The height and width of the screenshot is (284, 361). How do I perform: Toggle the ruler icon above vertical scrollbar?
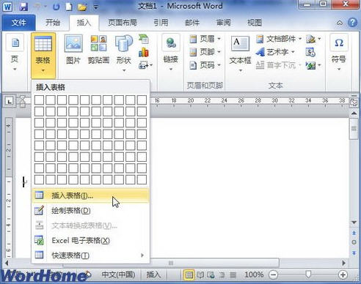click(x=354, y=102)
